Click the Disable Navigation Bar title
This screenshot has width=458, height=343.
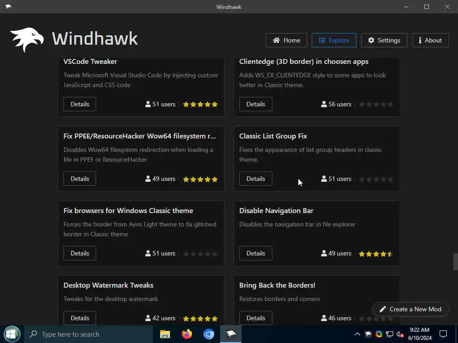[x=276, y=211]
